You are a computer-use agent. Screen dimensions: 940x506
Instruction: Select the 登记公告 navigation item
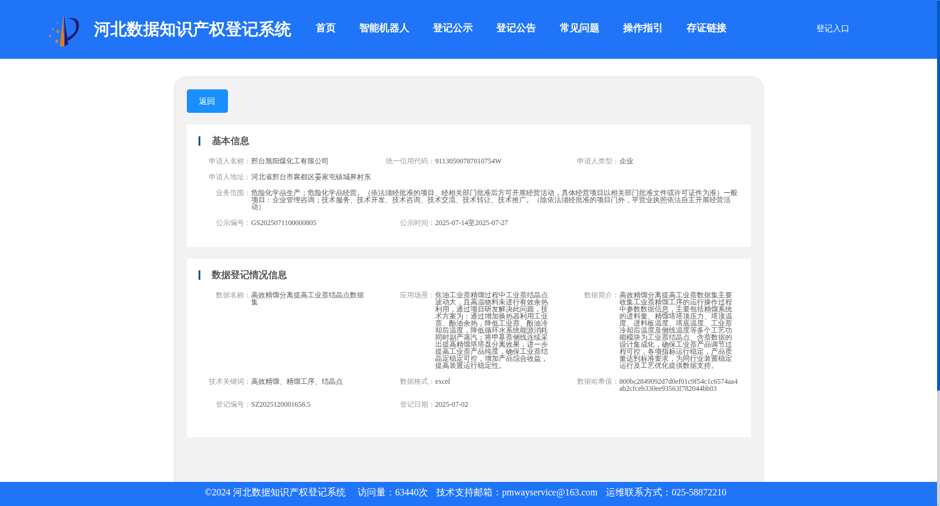point(516,28)
